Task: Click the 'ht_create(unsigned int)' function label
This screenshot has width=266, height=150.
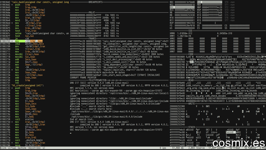Action: coord(28,85)
